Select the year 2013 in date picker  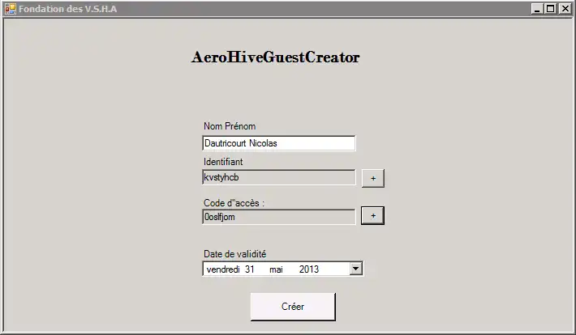tap(309, 269)
